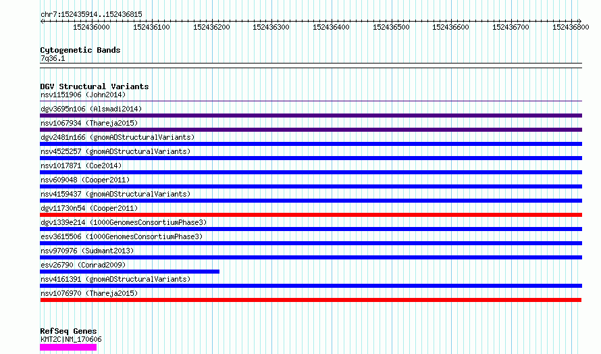Open the nsv1017871 (Coe2014) variant label
The width and height of the screenshot is (601, 354).
(x=81, y=166)
